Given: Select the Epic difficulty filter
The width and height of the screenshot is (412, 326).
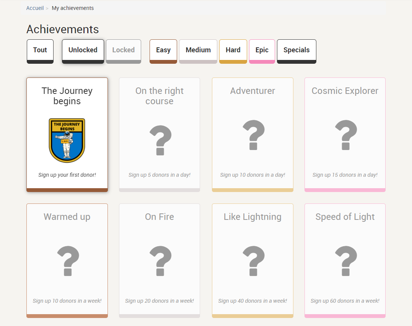Looking at the screenshot, I should pos(262,52).
